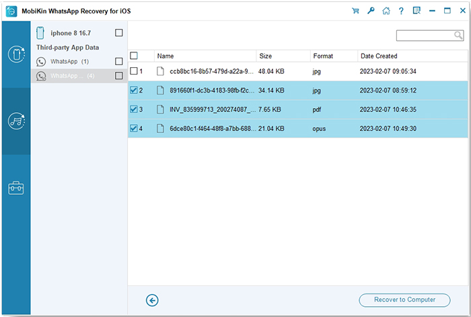The width and height of the screenshot is (471, 317).
Task: Click the 21.04 KB size cell
Action: [x=271, y=129]
